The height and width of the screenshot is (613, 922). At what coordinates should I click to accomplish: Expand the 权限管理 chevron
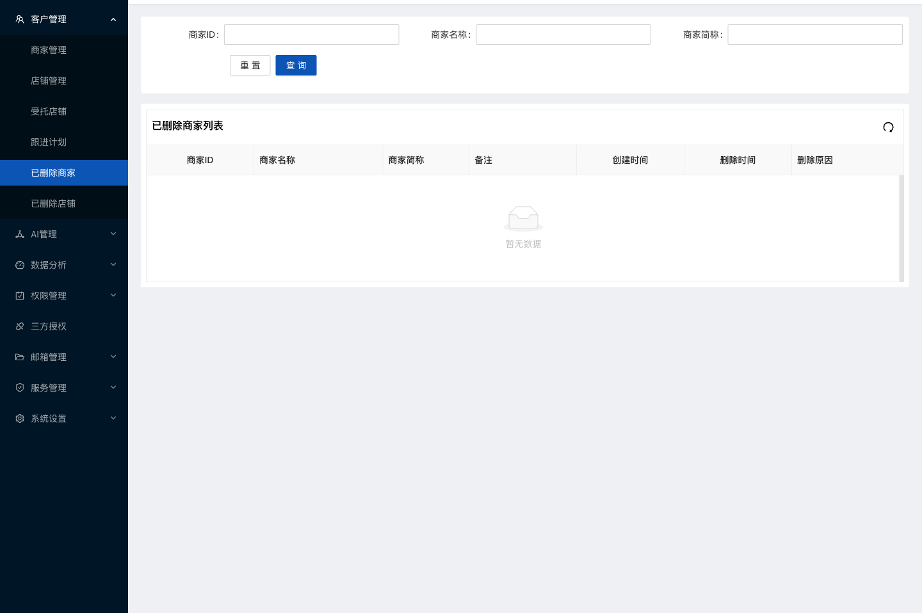pyautogui.click(x=113, y=296)
